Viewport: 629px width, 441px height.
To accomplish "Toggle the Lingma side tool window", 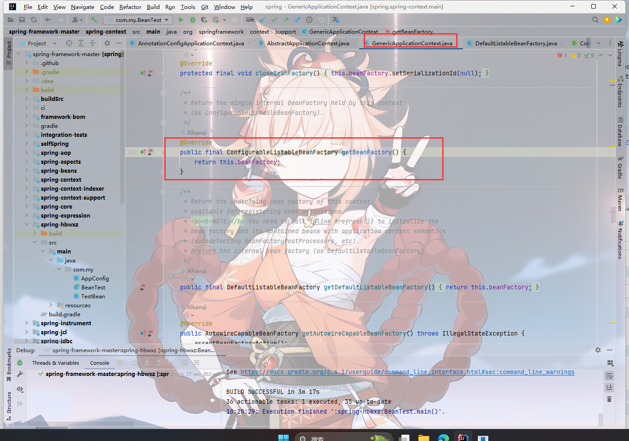I will (620, 53).
